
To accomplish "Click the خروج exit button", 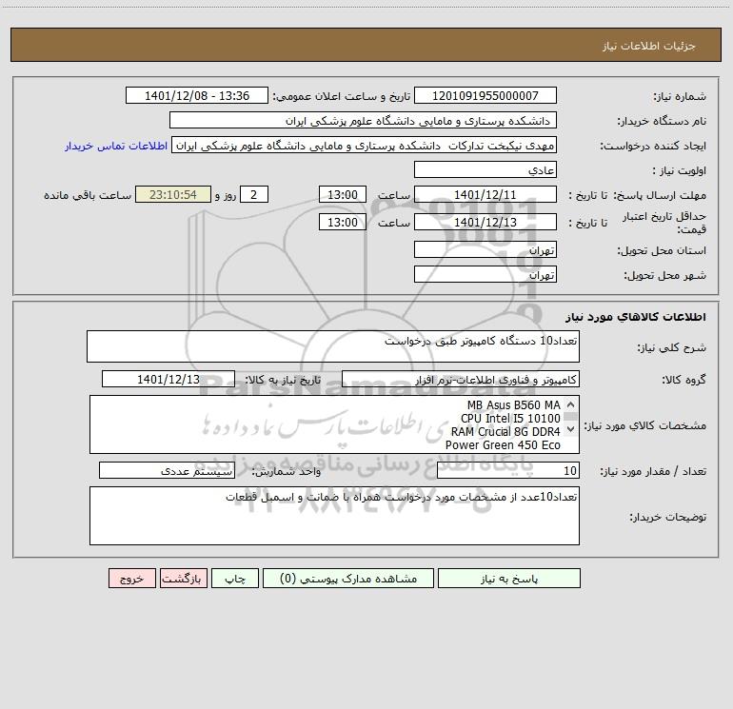I will pyautogui.click(x=131, y=578).
